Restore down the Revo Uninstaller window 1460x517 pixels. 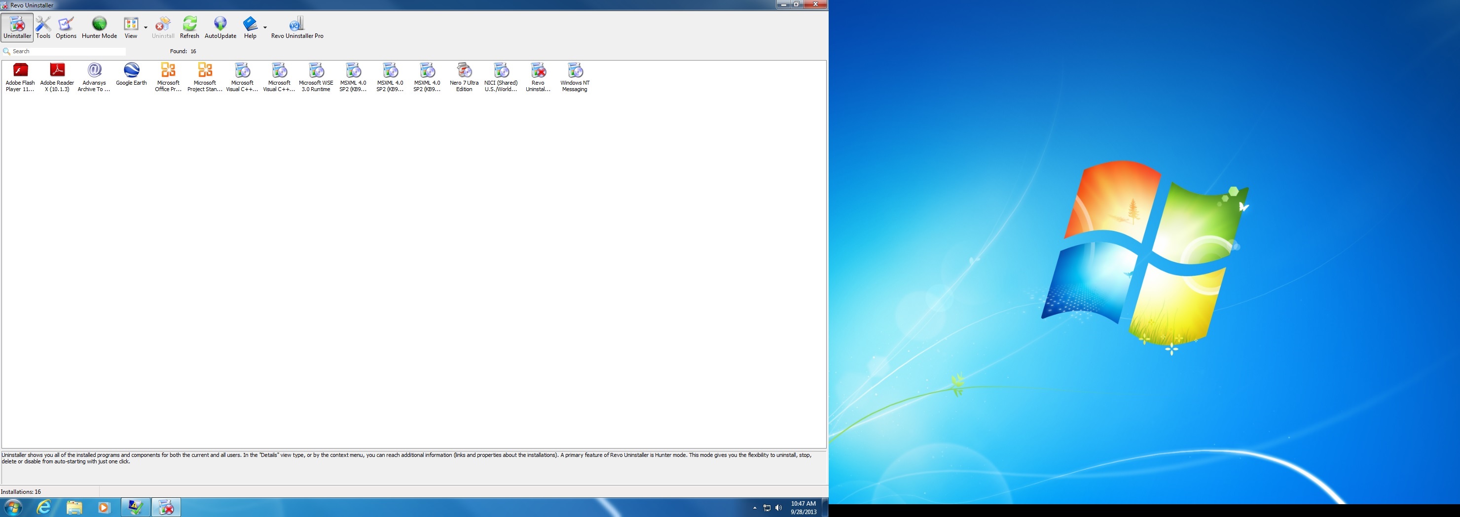coord(797,4)
